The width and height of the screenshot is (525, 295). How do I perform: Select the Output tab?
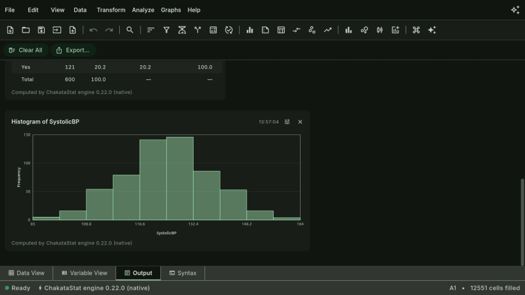(x=138, y=273)
